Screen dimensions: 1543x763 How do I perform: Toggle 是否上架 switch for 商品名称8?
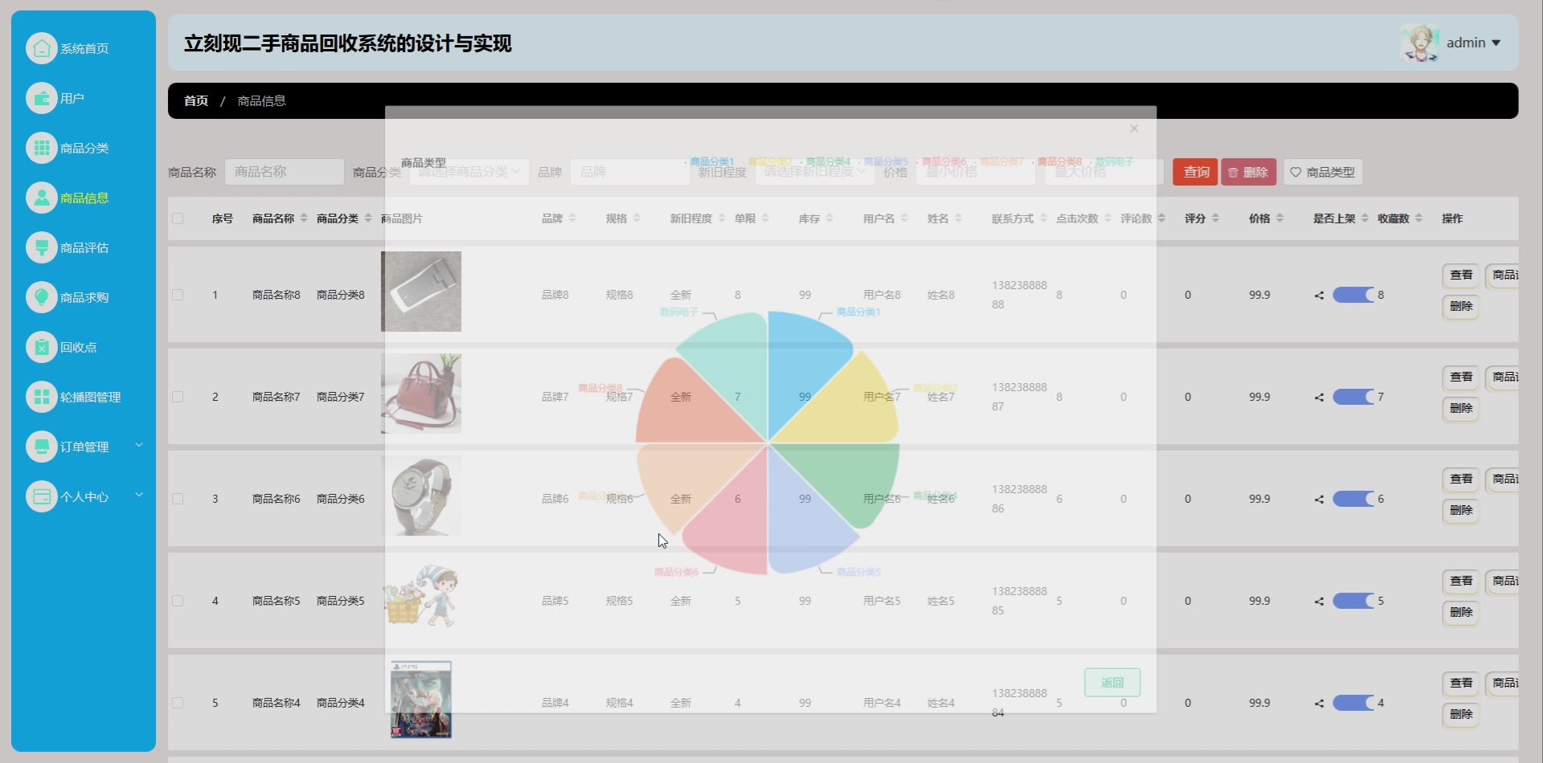[1353, 295]
